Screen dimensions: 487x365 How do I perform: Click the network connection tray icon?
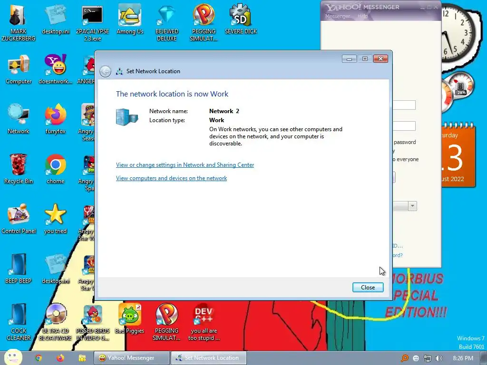pos(428,358)
